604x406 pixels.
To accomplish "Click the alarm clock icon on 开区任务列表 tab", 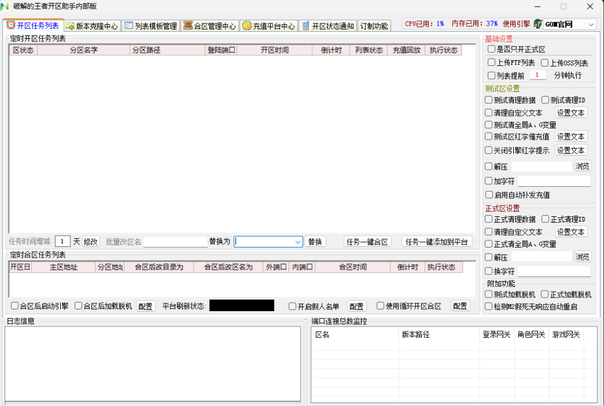I will 11,25.
